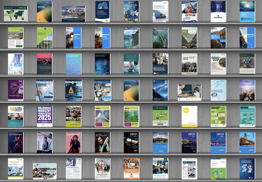
Task: Open the green cover with circular icon graphic
Action: 219,169
